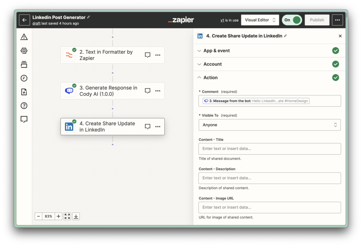This screenshot has width=362, height=246.
Task: Open the draft link
Action: [x=36, y=23]
